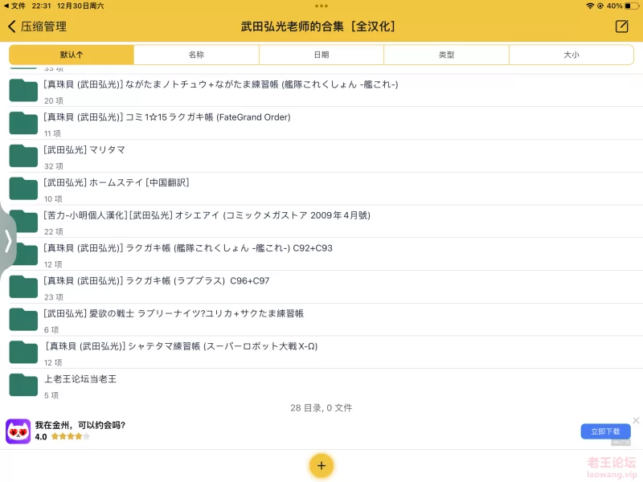This screenshot has height=482, width=643.
Task: Click folder icon of シャテタマ練習帳 row
Action: 23,352
